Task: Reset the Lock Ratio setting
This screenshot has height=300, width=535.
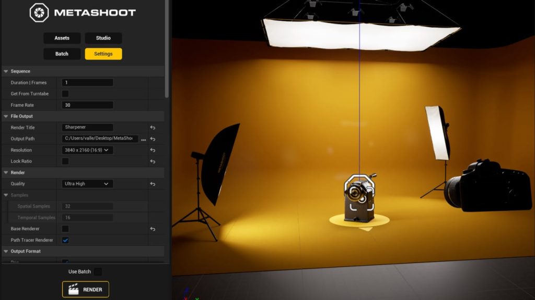Action: 153,161
